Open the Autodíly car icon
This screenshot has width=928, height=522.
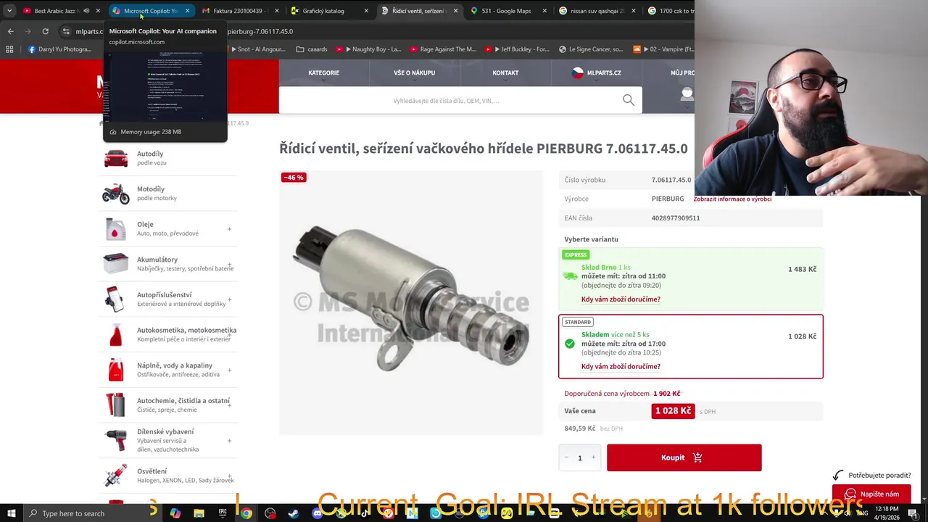click(x=116, y=158)
